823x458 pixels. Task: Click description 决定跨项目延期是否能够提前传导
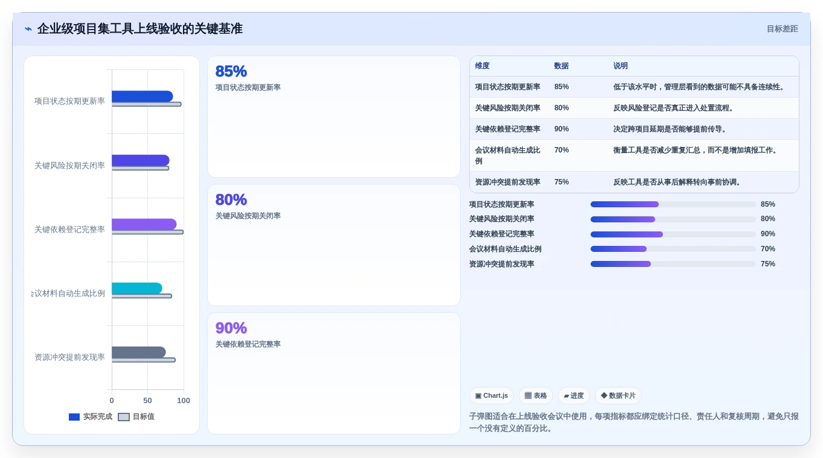pyautogui.click(x=670, y=129)
